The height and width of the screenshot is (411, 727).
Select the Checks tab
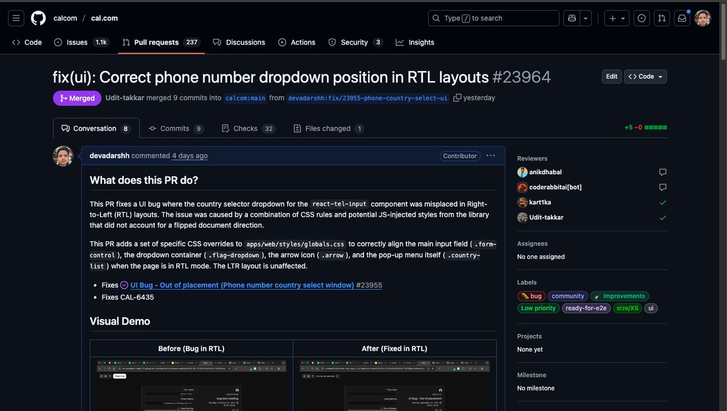[248, 128]
